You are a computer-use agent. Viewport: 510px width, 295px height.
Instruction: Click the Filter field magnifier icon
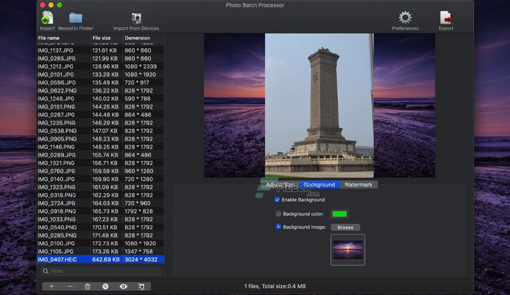[46, 271]
